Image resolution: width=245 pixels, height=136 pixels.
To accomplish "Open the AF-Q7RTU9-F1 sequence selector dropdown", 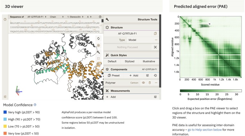I will coord(38,17).
